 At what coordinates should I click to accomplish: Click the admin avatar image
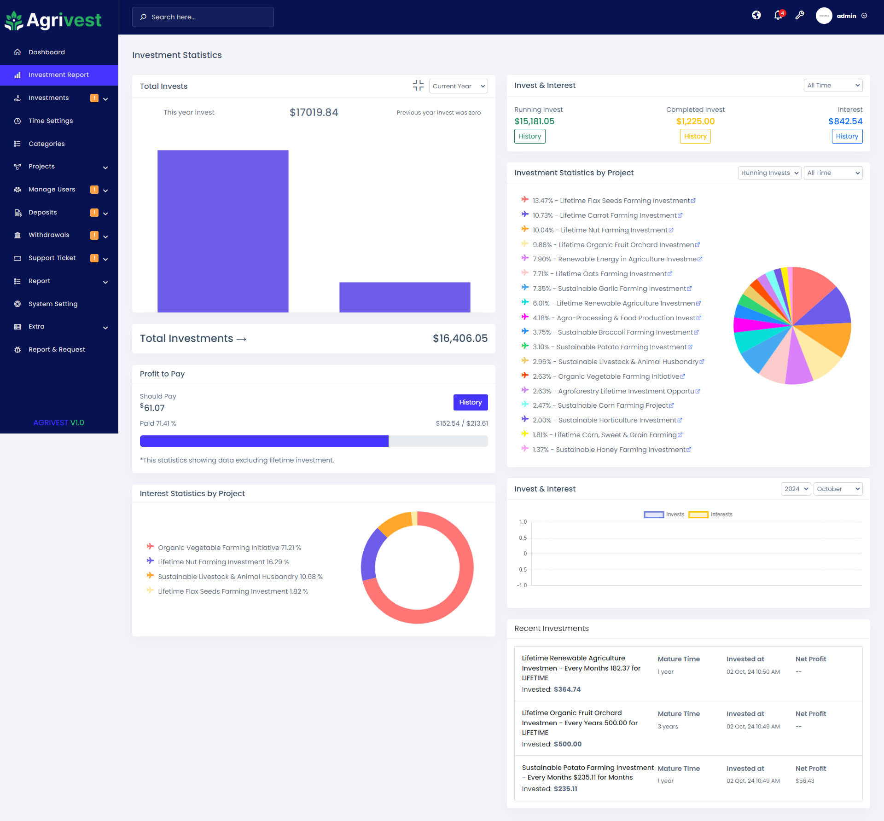click(824, 16)
